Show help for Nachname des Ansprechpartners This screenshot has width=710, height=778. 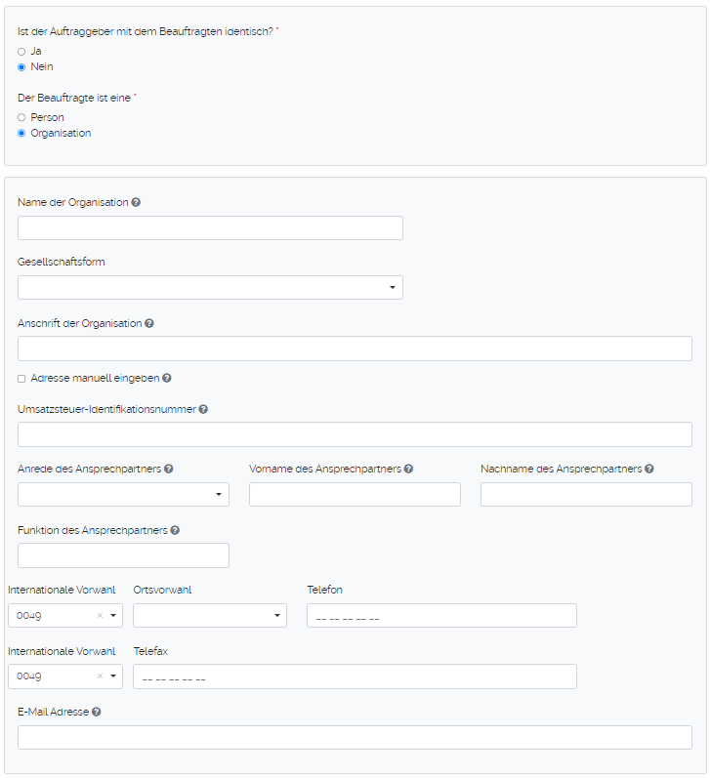pyautogui.click(x=648, y=469)
